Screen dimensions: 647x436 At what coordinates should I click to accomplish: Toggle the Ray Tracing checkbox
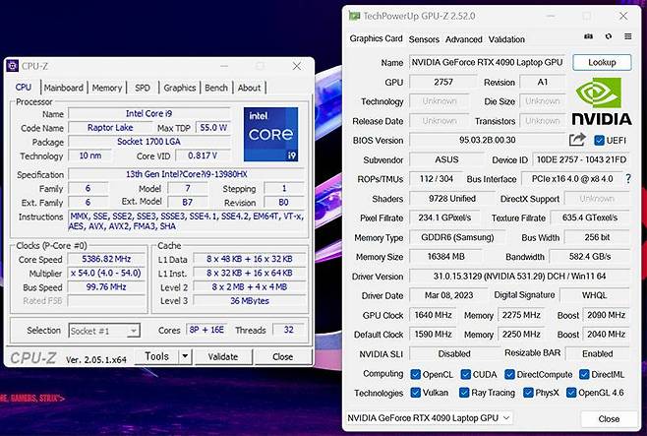point(464,393)
